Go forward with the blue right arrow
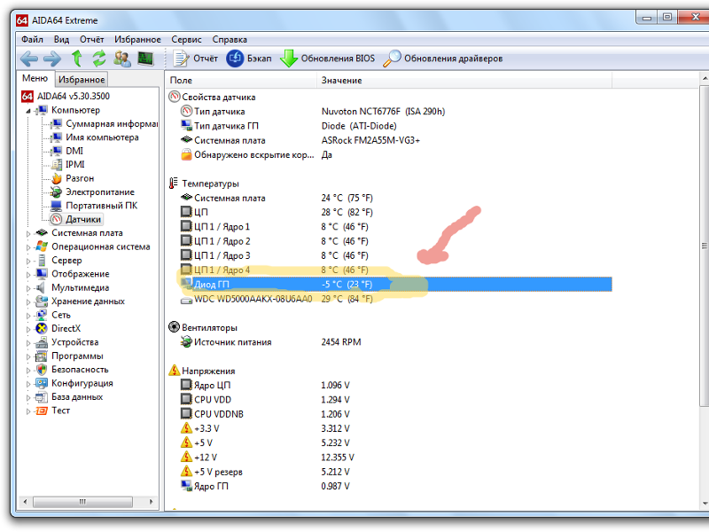Viewport: 709px width, 532px height. [52, 59]
